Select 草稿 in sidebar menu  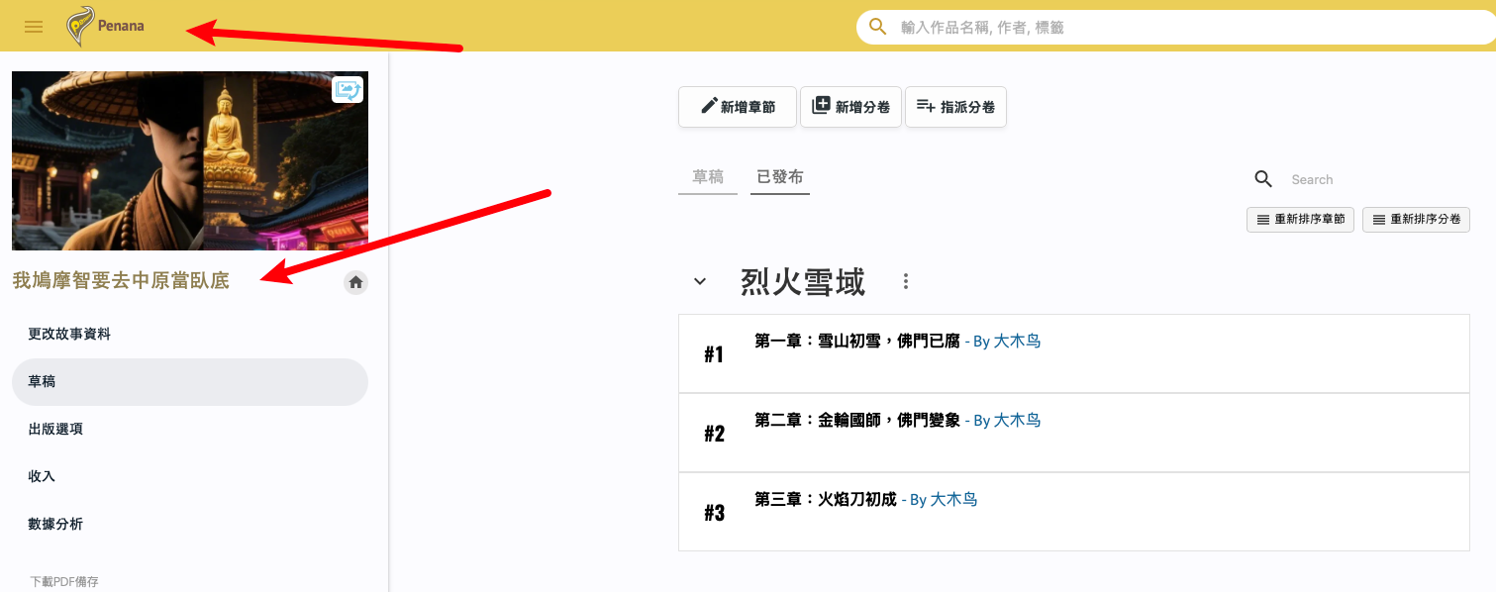190,382
